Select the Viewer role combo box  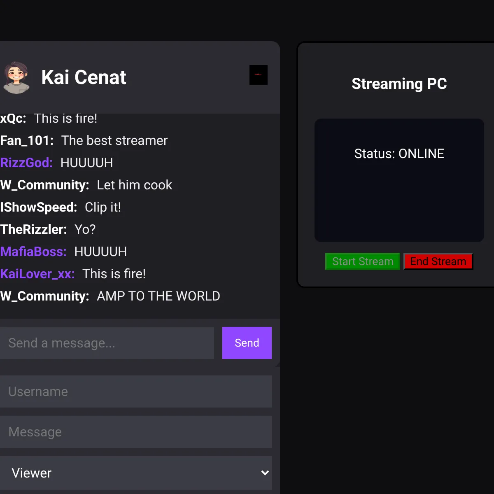tap(136, 473)
